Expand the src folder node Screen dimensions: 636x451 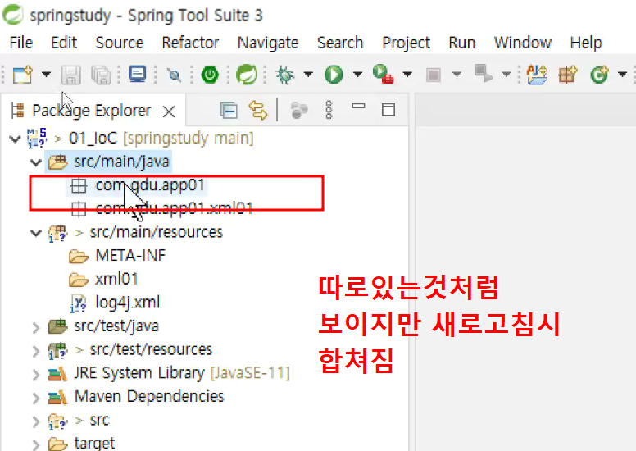[x=36, y=421]
